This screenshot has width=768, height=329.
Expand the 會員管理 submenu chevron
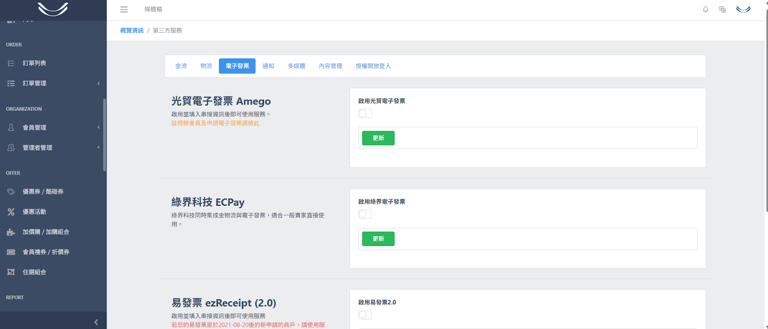pos(98,128)
